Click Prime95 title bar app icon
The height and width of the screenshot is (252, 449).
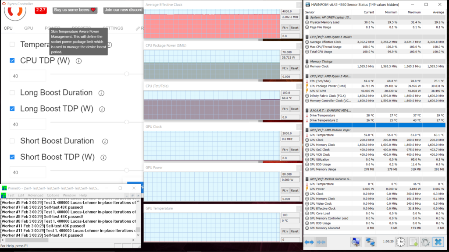(x=4, y=188)
